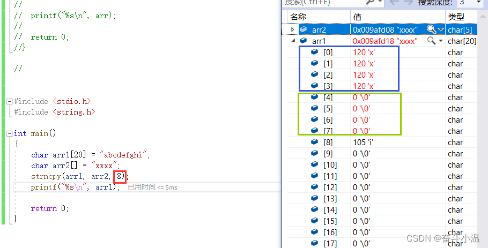Open the magnifier visualizer for arr1 value
The height and width of the screenshot is (248, 488).
click(431, 41)
